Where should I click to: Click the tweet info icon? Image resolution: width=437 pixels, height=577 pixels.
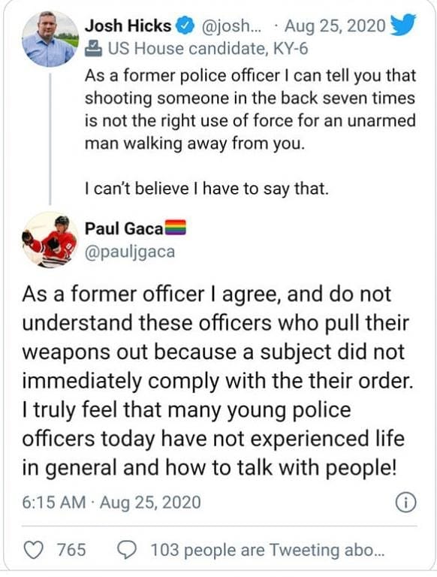click(405, 502)
